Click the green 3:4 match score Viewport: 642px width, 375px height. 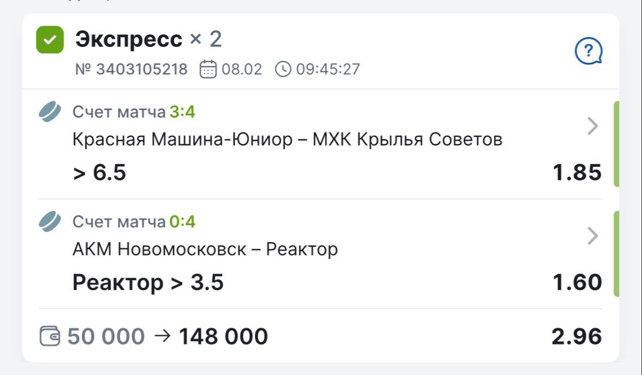(x=182, y=112)
